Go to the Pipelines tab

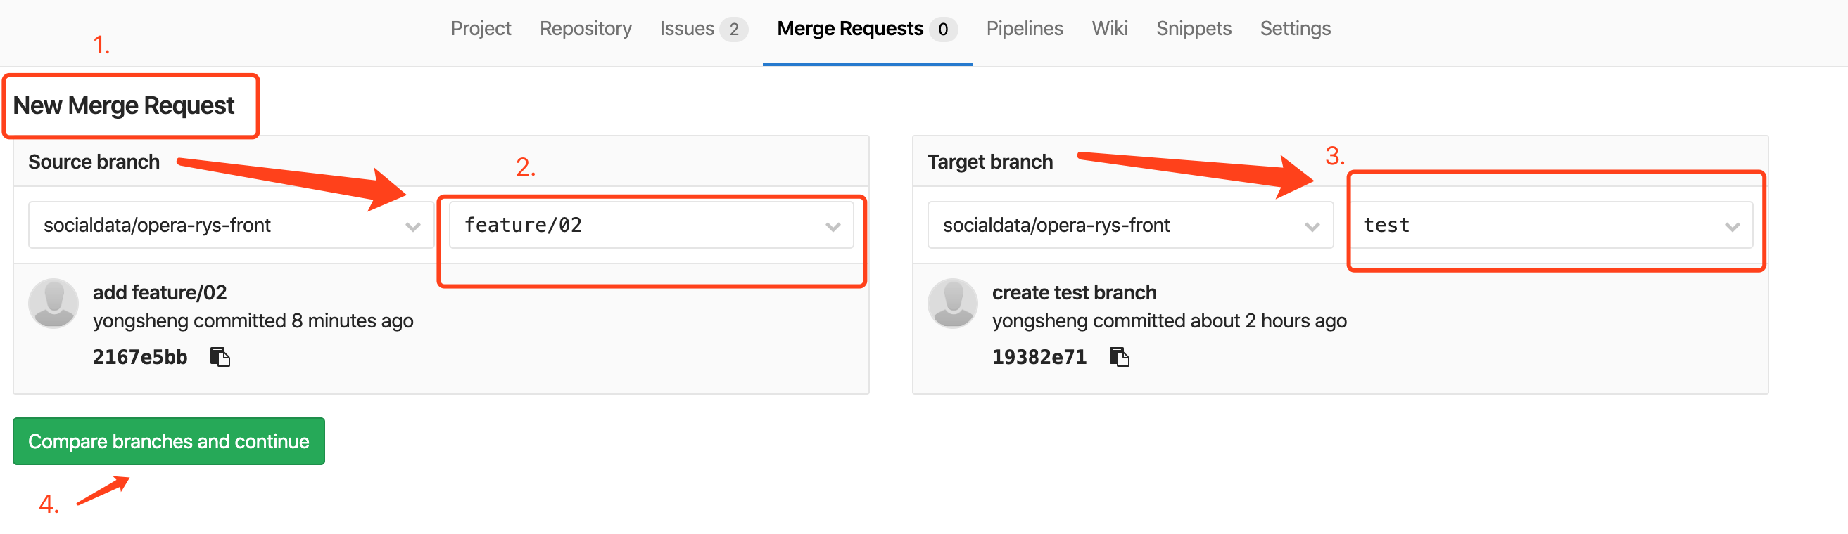pos(1024,29)
